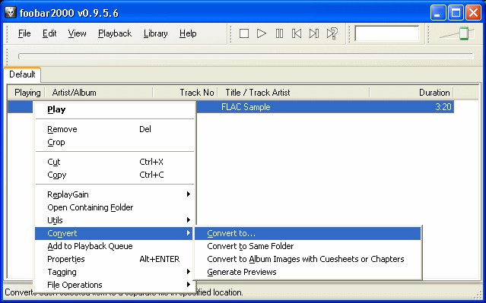Maximize the foobar2000 window

[456, 13]
